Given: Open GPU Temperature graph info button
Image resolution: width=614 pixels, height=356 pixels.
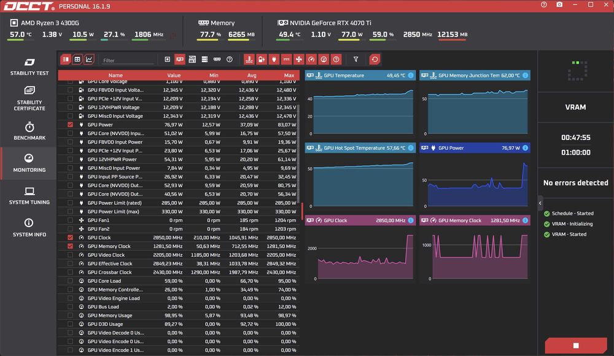Looking at the screenshot, I should pos(410,75).
